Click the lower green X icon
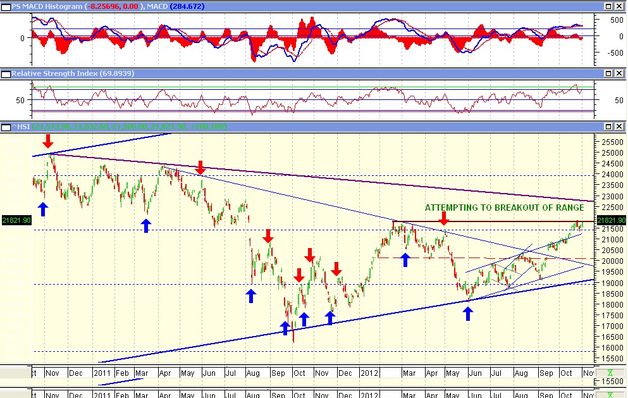Viewport: 628px width, 398px height. [610, 395]
